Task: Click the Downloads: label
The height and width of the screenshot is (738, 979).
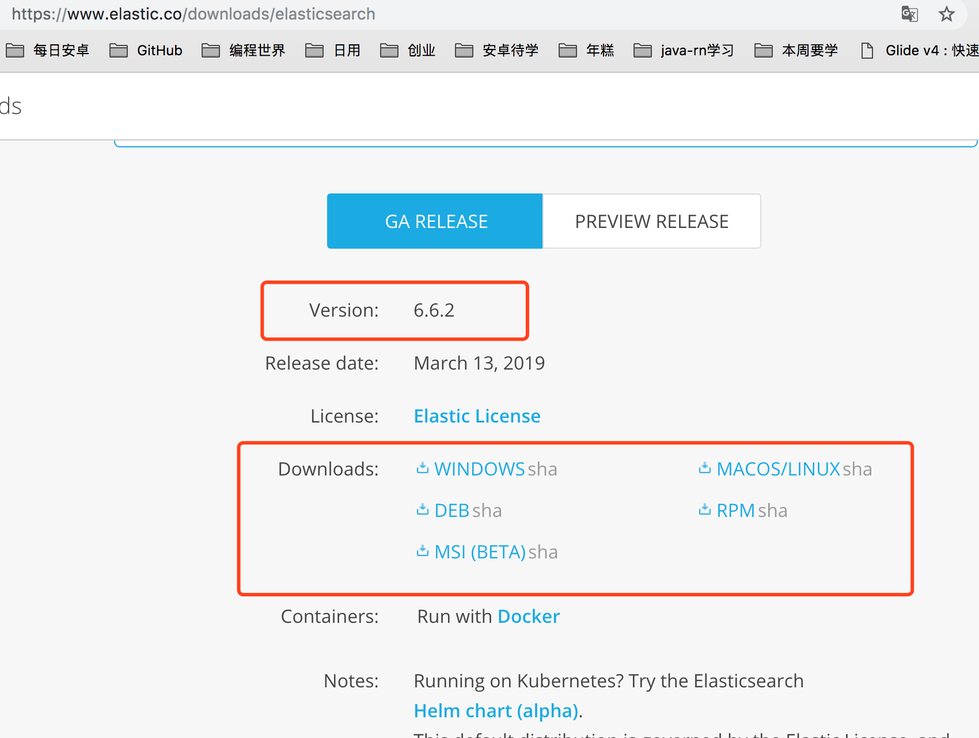Action: click(x=328, y=469)
